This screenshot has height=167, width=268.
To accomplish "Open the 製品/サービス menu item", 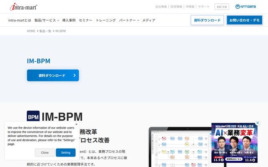I will (x=45, y=20).
